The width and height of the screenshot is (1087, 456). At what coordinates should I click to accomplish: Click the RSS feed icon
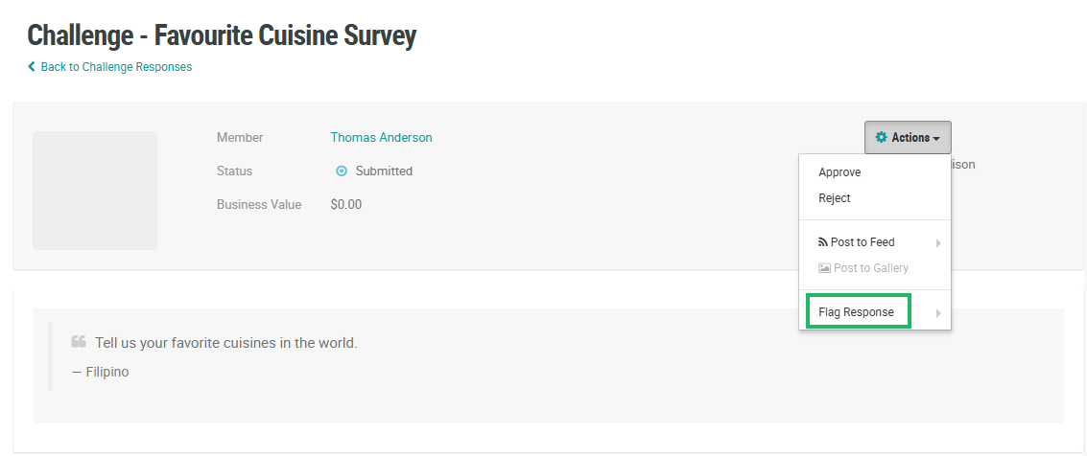[823, 242]
